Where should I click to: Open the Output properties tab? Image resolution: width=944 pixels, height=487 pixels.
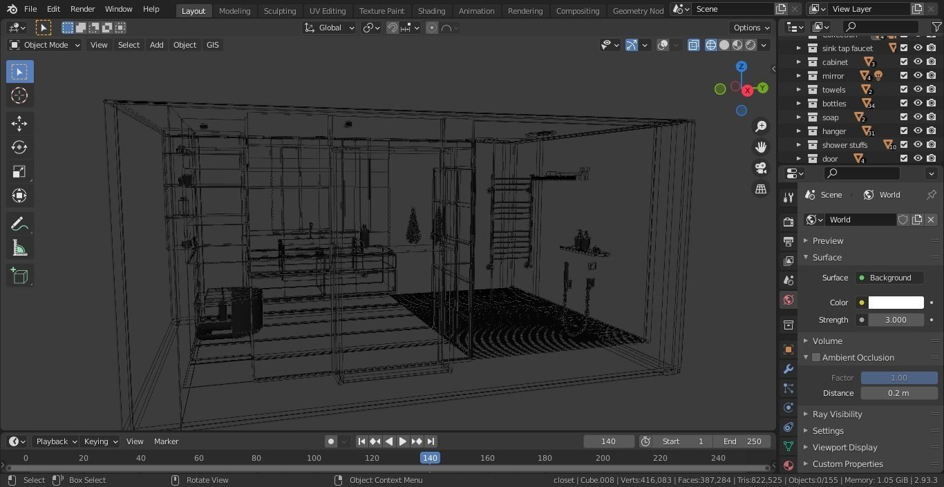tap(788, 242)
